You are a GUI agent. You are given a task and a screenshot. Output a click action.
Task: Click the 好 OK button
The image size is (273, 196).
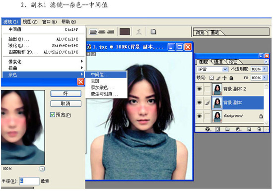click(x=66, y=94)
